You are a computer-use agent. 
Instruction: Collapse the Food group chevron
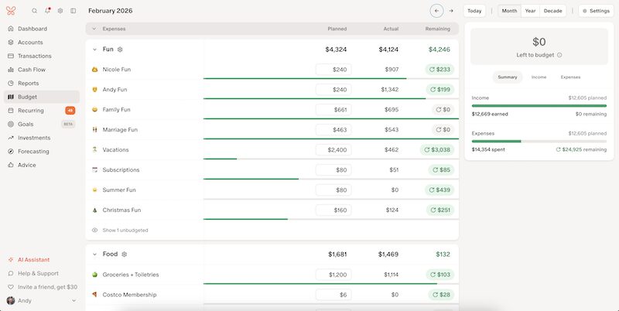click(x=94, y=255)
